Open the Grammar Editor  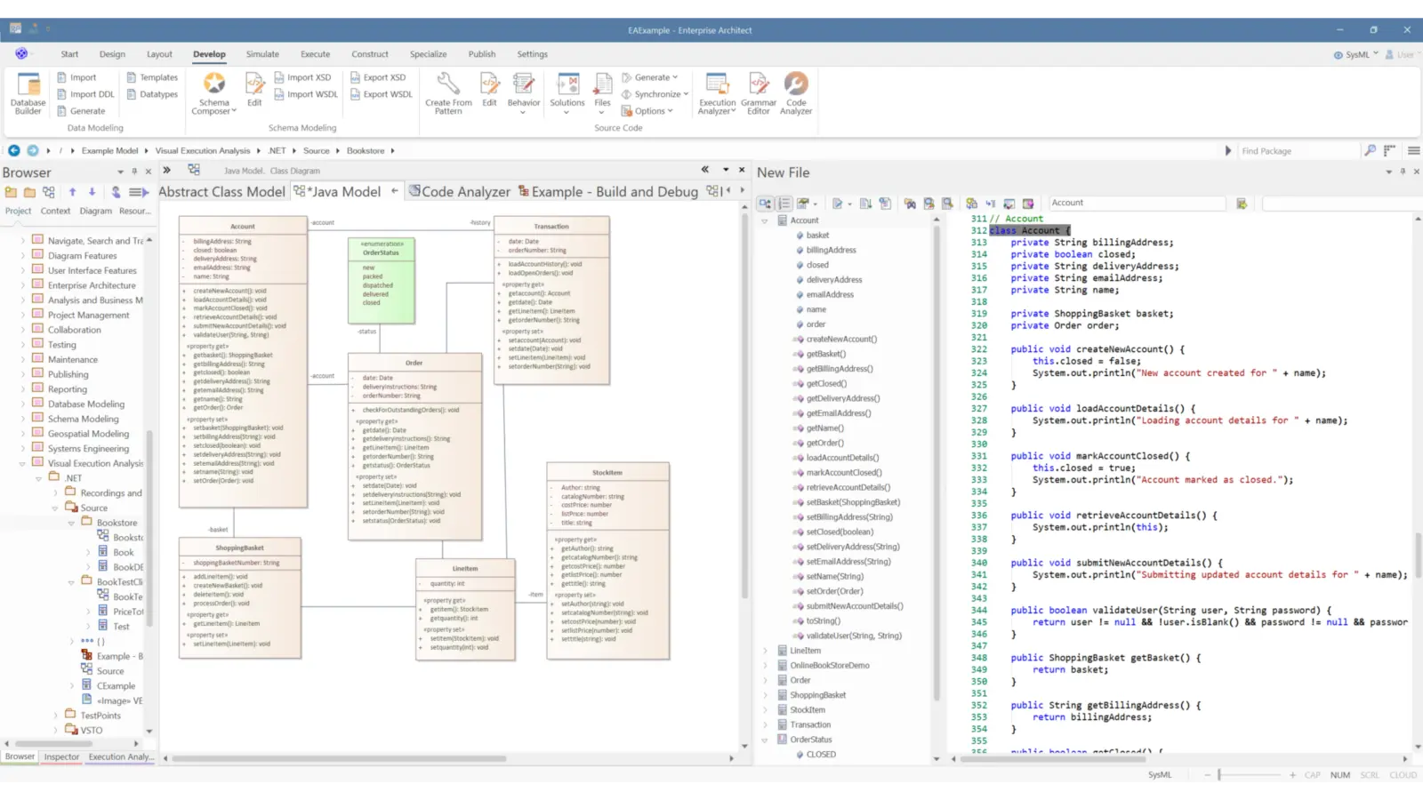coord(759,93)
